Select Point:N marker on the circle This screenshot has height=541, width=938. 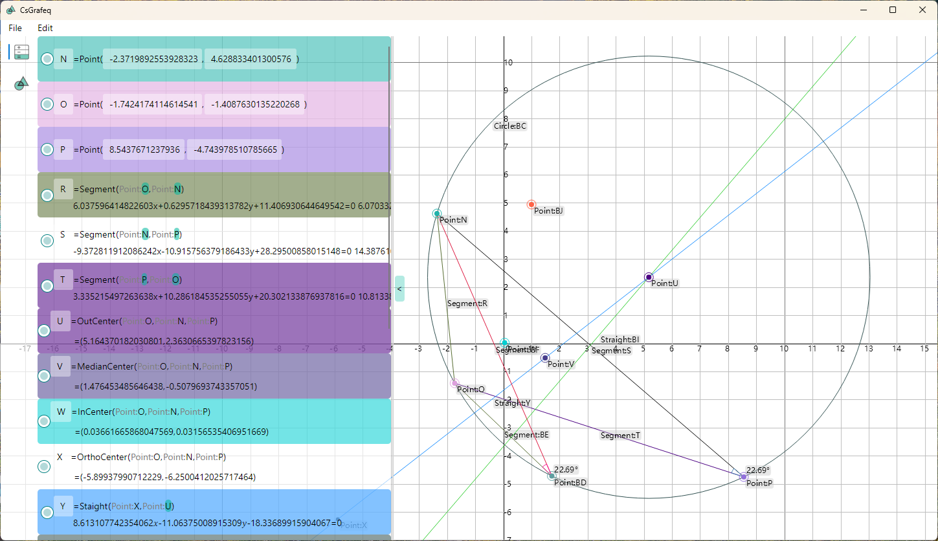[437, 214]
